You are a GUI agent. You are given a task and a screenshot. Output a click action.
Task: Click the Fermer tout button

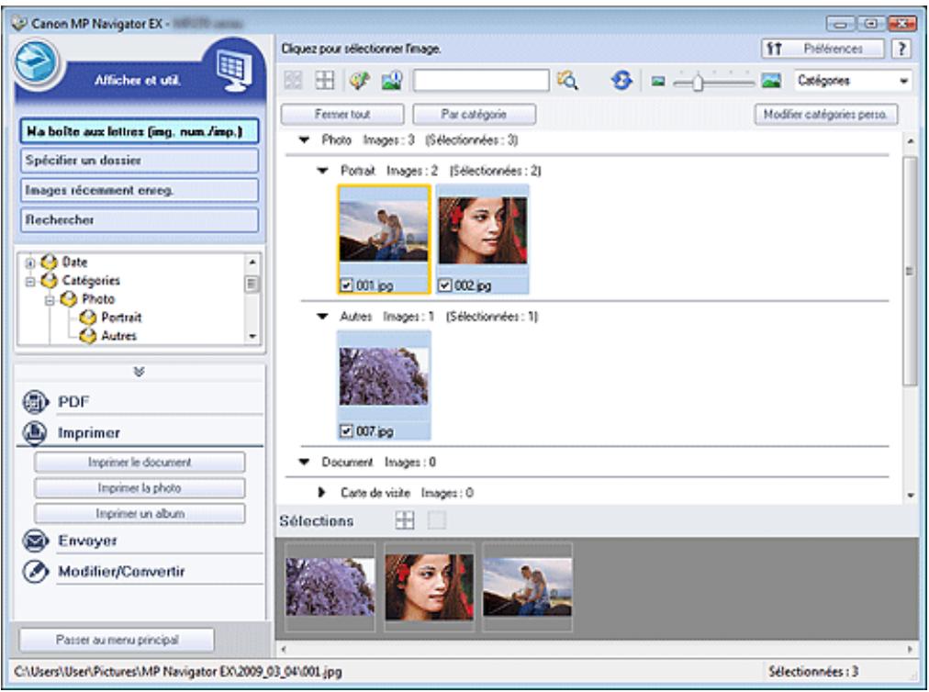point(342,115)
